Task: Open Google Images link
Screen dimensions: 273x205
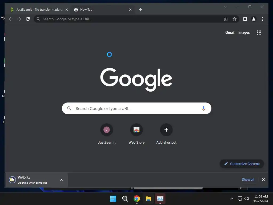Action: (244, 32)
